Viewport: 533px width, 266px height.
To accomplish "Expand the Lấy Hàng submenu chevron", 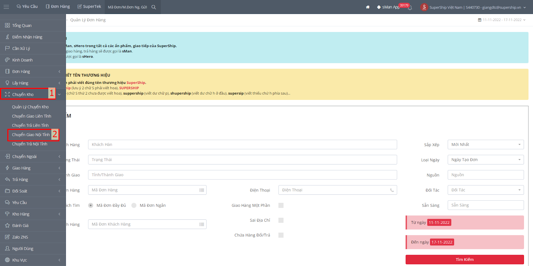I will (x=59, y=83).
